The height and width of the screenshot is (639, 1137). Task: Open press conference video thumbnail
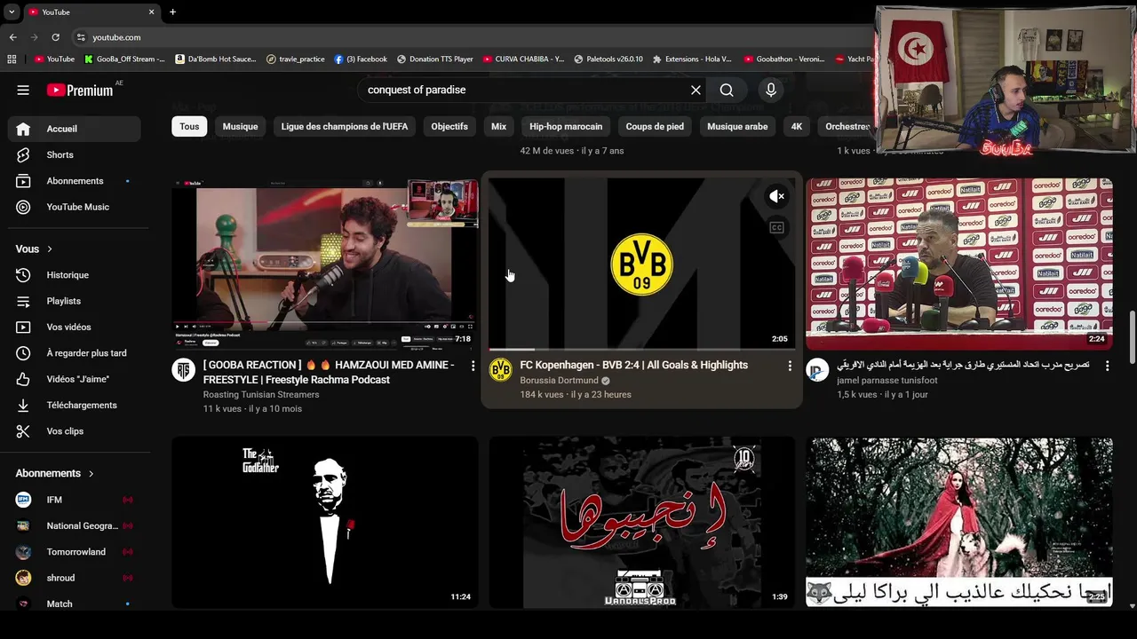coord(959,264)
